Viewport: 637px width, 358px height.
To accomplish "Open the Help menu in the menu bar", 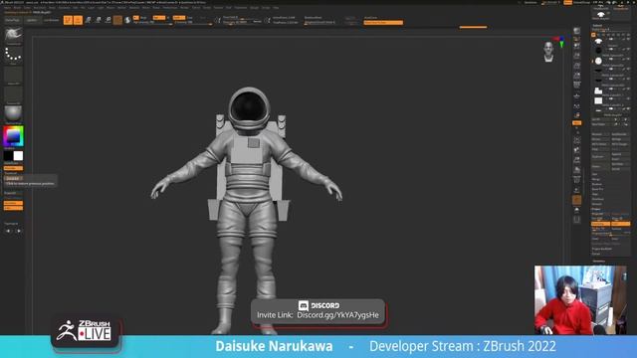I will (x=276, y=7).
